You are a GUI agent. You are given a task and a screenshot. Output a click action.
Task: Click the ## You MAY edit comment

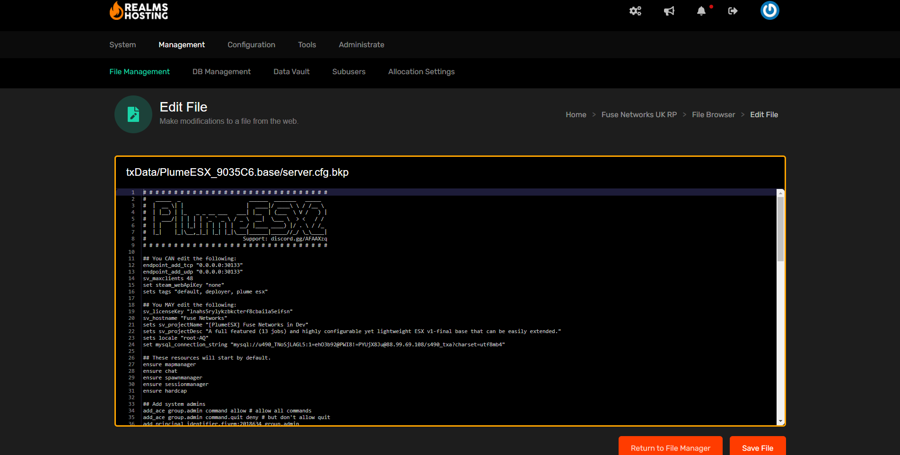tap(190, 305)
